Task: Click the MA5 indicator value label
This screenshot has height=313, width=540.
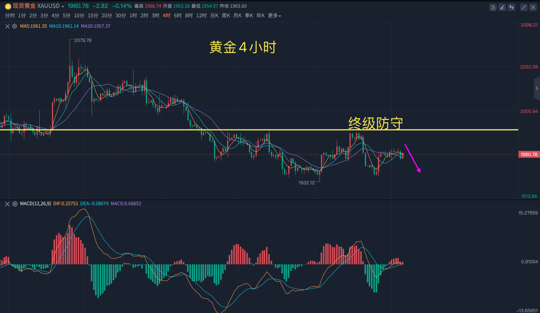Action: 33,26
